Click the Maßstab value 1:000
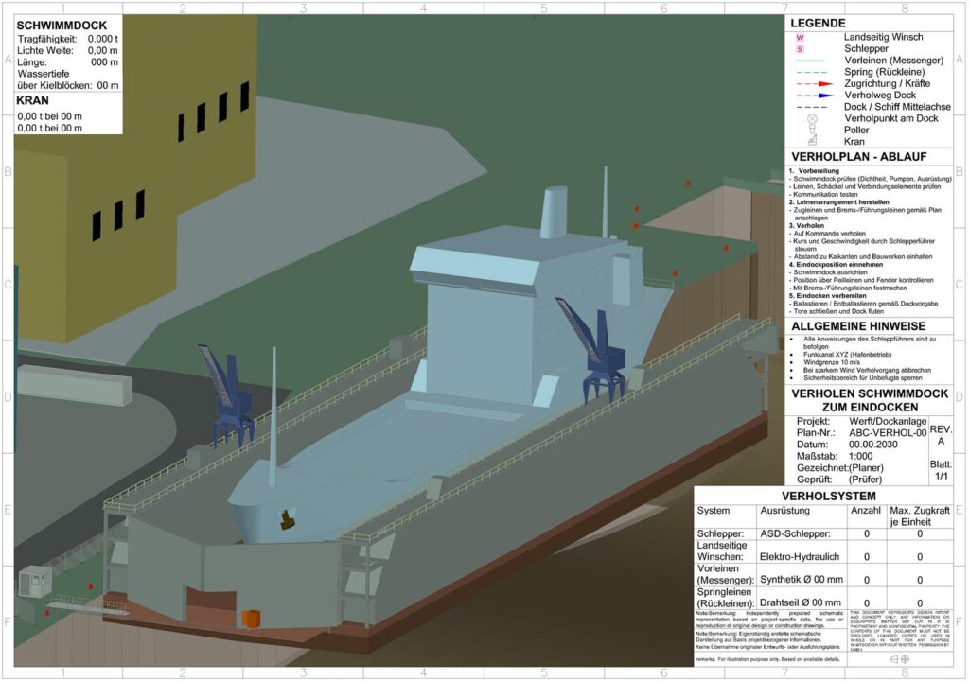 [860, 456]
